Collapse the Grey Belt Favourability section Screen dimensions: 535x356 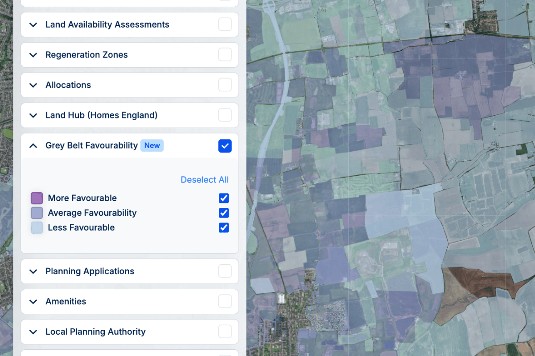coord(33,146)
